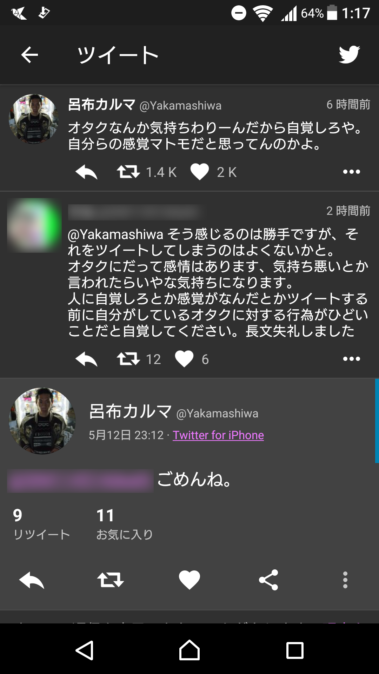Image resolution: width=379 pixels, height=674 pixels.
Task: Reply to the first 呂布カルマ tweet
Action: (x=86, y=172)
